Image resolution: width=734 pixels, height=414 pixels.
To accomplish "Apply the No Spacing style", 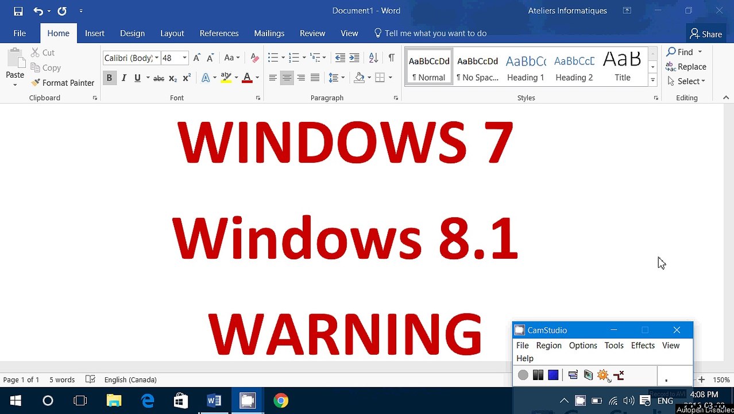I will pos(477,67).
